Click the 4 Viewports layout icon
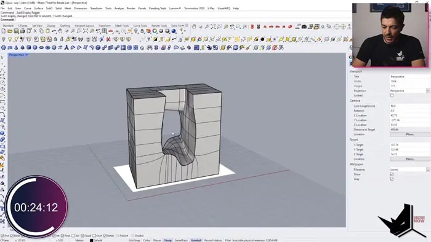This screenshot has width=431, height=242. pos(104,31)
